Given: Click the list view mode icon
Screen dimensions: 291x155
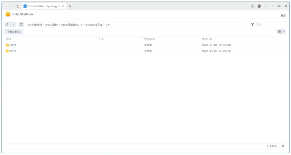Looking at the screenshot, I should (x=279, y=31).
